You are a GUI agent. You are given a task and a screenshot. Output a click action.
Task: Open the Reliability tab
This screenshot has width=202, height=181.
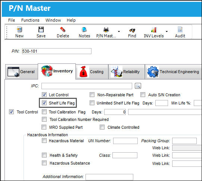point(126,72)
